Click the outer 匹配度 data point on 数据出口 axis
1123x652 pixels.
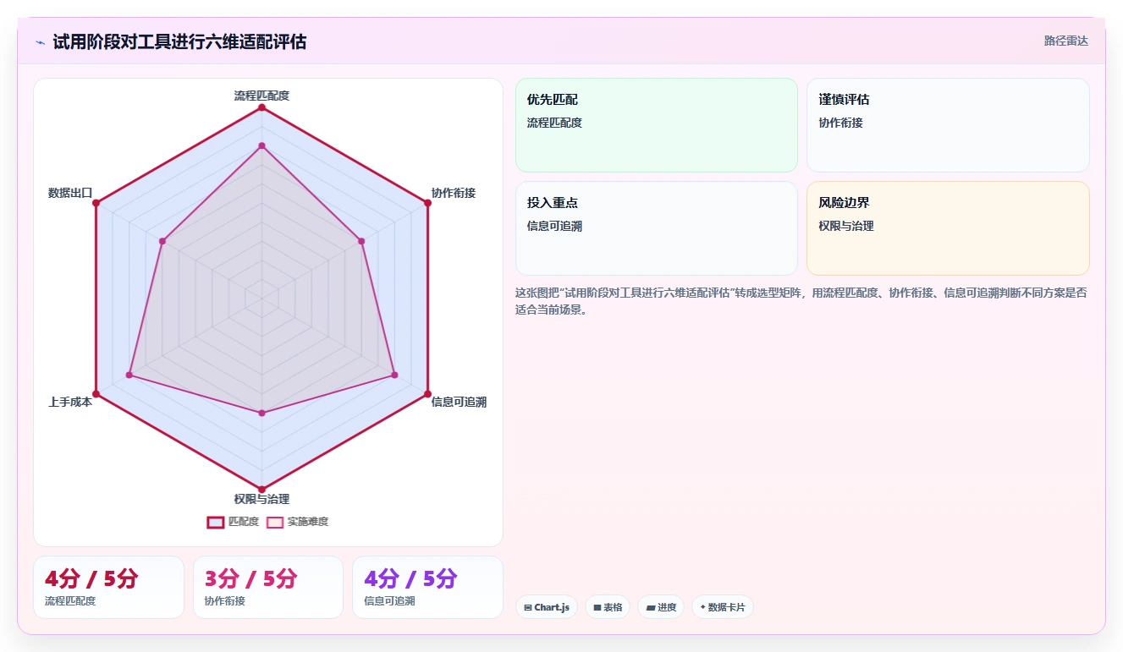96,203
